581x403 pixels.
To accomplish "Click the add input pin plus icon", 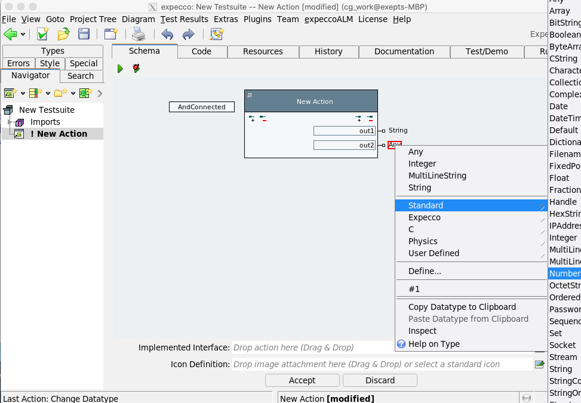I will tap(251, 119).
